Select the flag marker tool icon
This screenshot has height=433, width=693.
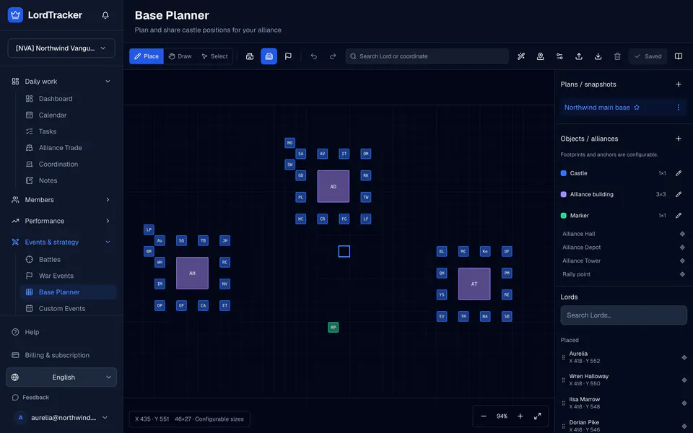pyautogui.click(x=288, y=56)
